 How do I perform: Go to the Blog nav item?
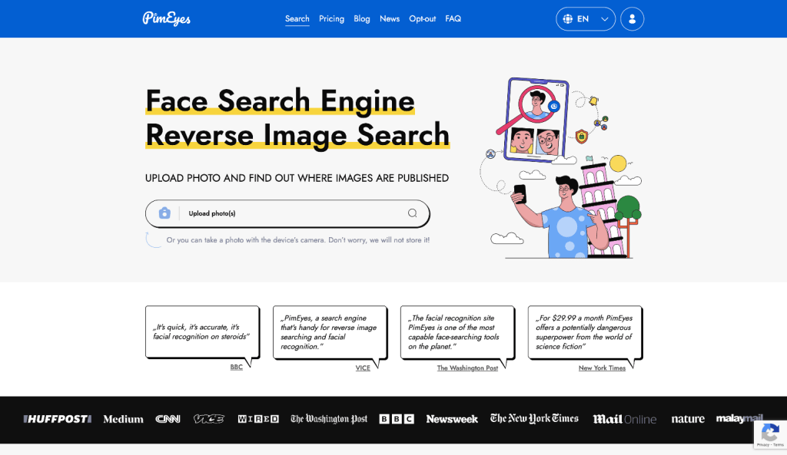tap(361, 18)
